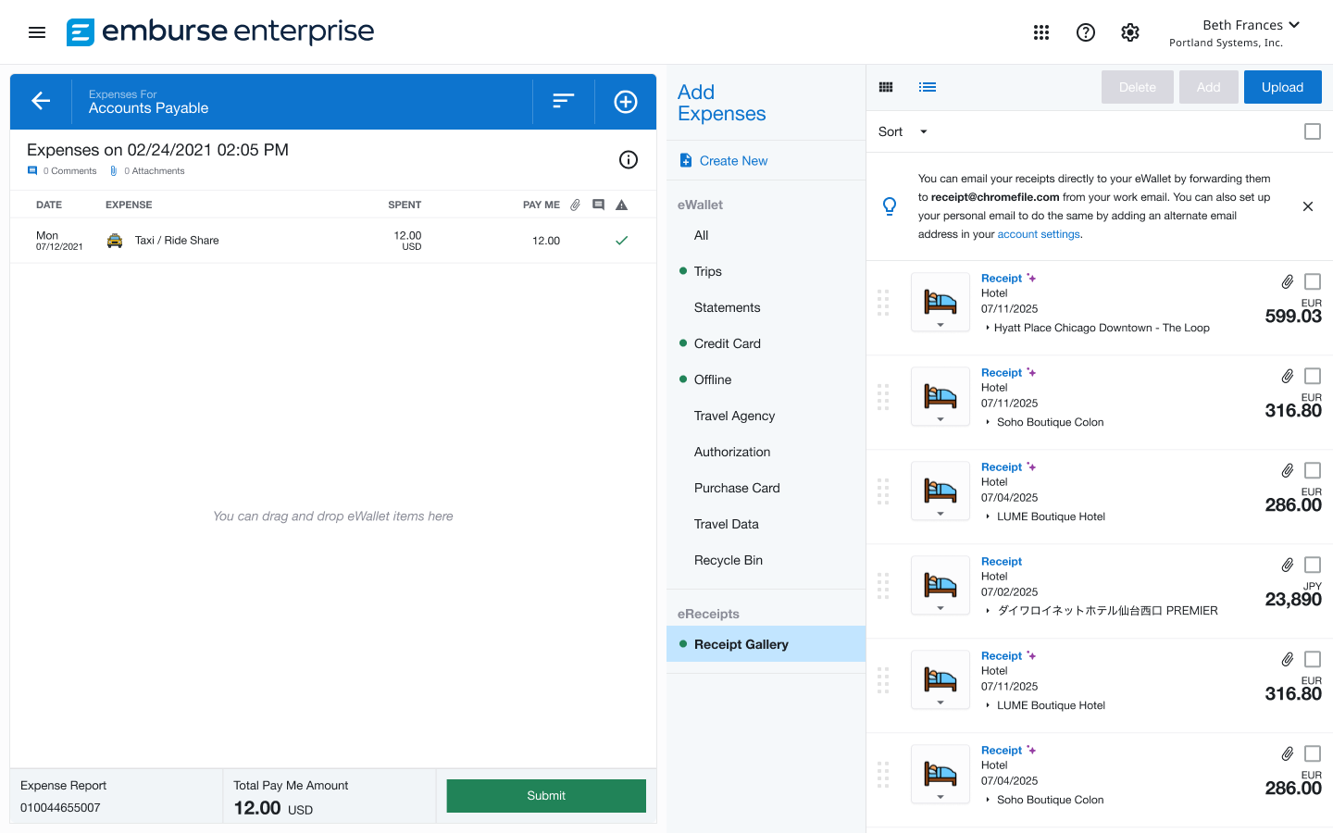Follow the account settings link
Screen dimensions: 1333x833
click(x=1038, y=234)
